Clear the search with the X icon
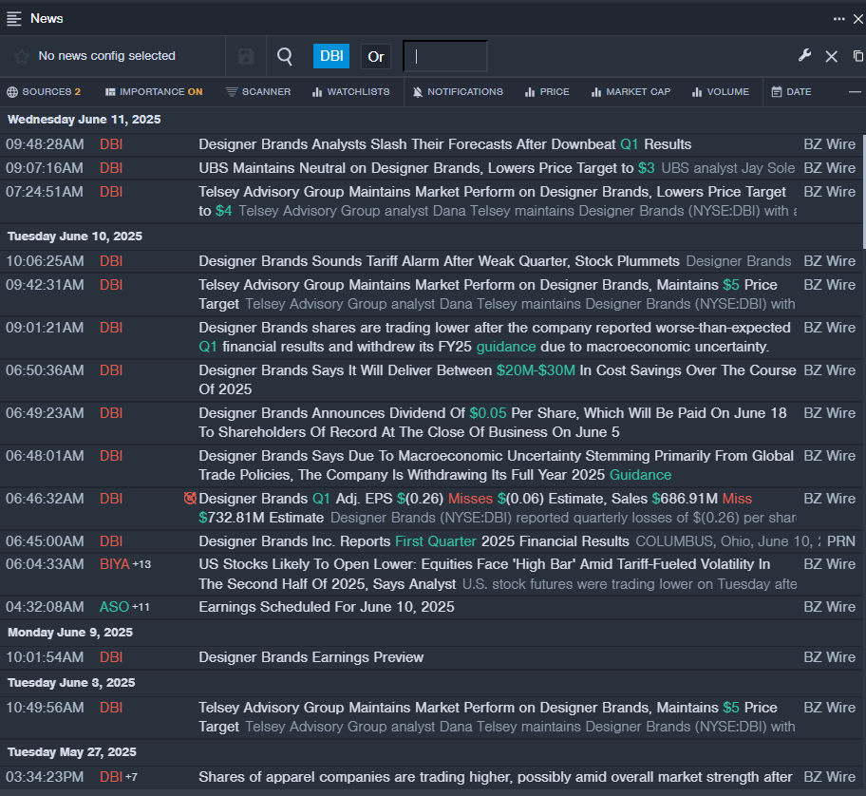Screen dimensions: 866x796 pos(831,56)
